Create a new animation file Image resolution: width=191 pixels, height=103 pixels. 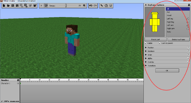(4, 5)
